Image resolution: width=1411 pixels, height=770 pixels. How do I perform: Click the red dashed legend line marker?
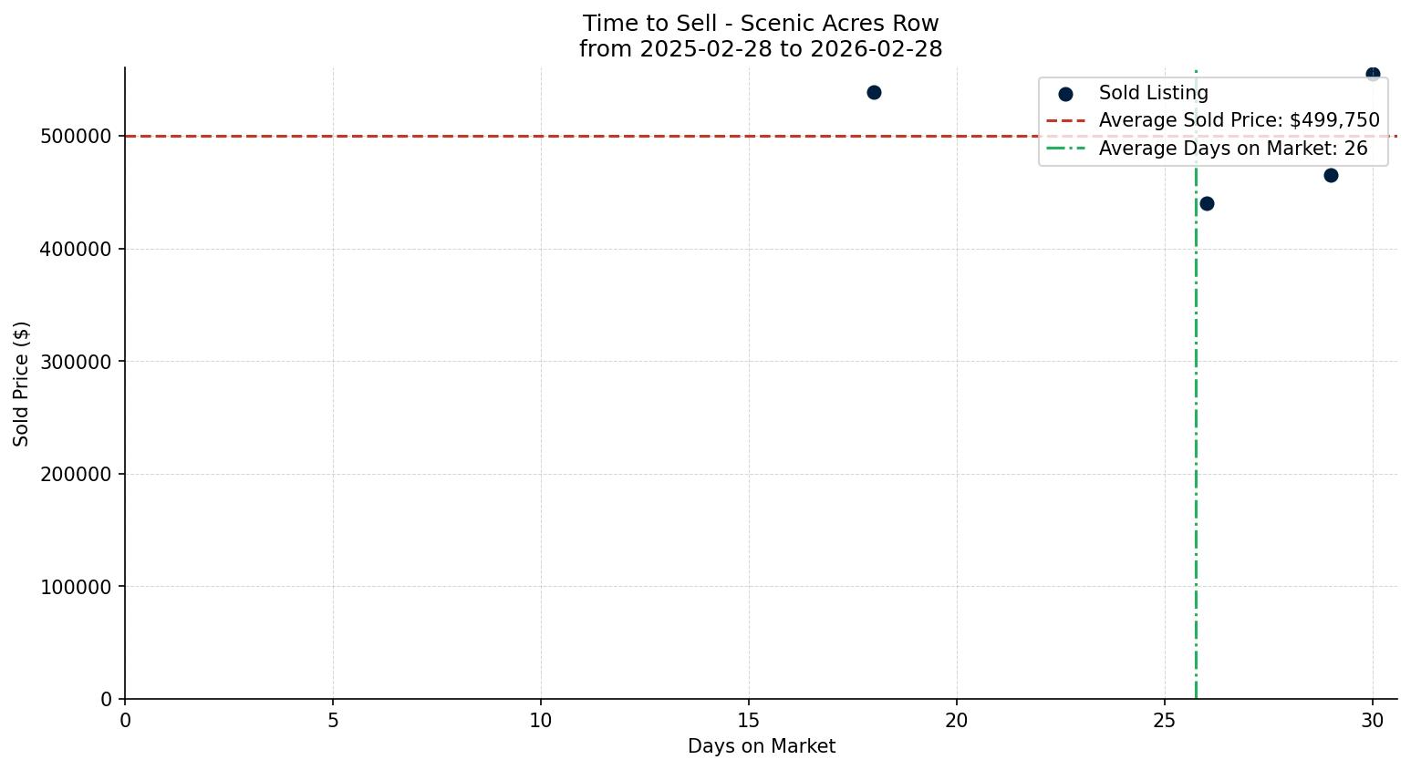pos(1065,120)
